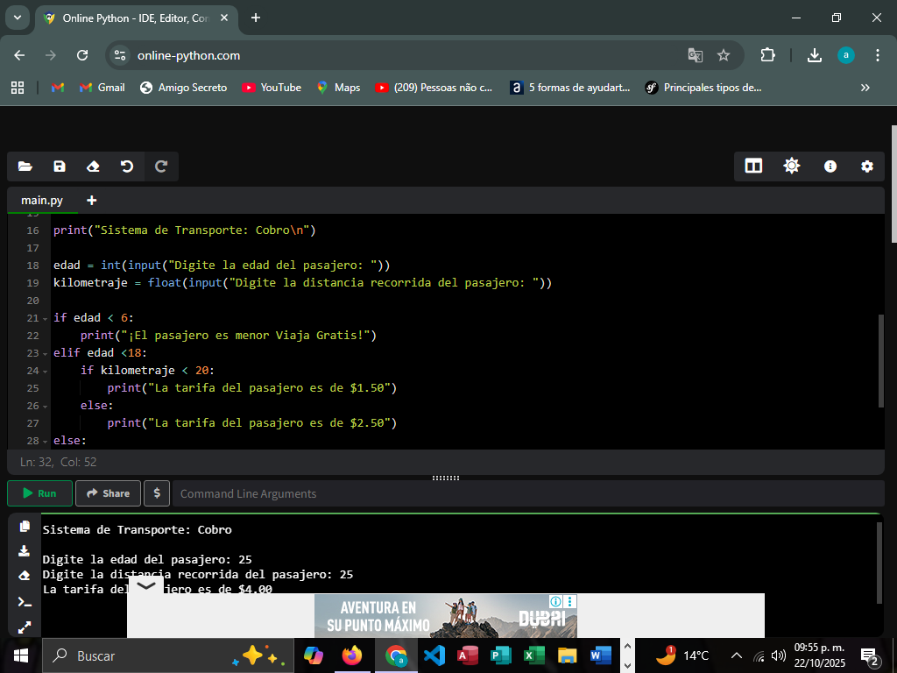897x673 pixels.
Task: Toggle the split layout view icon
Action: point(753,166)
